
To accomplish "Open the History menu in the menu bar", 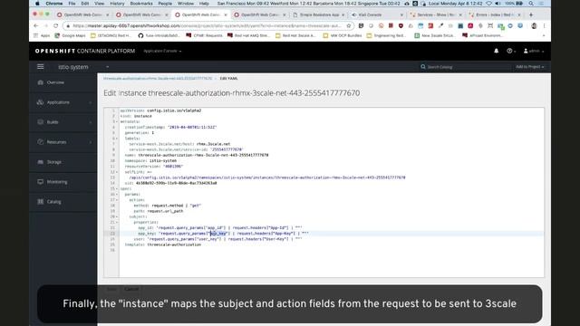I will pos(117,4).
